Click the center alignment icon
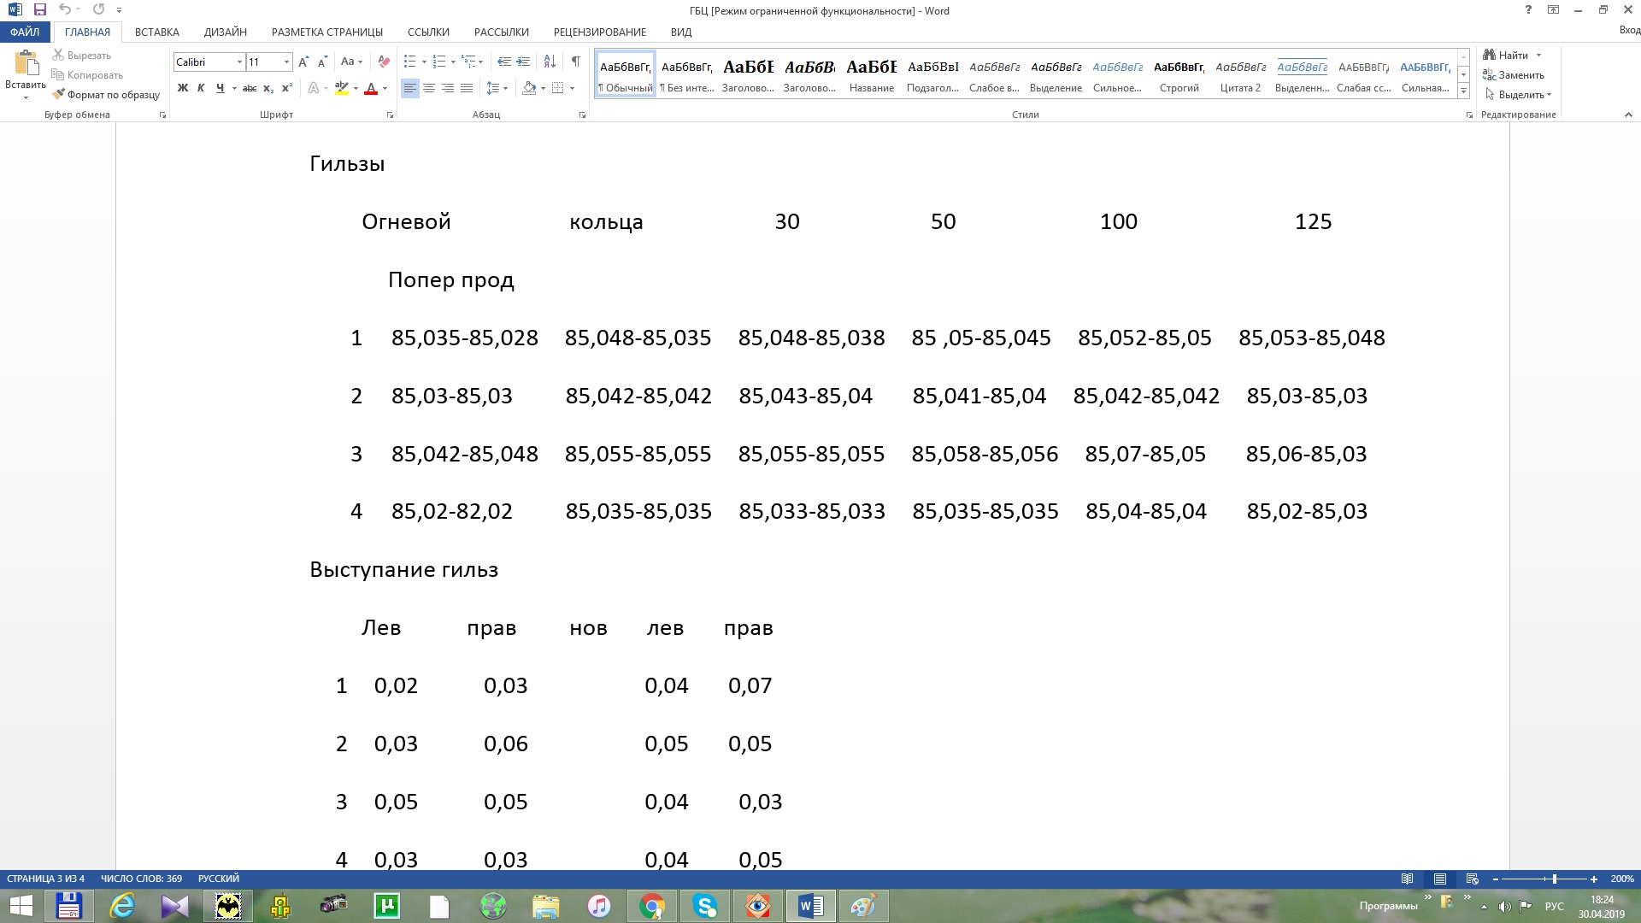1641x923 pixels. click(429, 88)
